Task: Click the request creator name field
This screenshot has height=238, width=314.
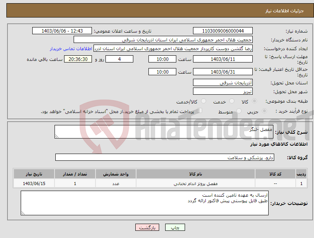Action: [173, 49]
